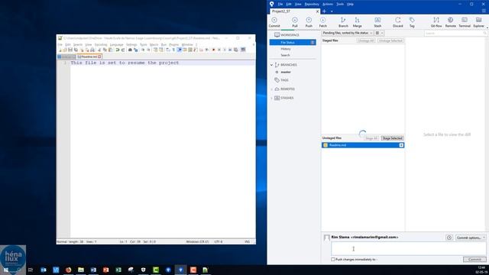Click the Cut scissors icon in Notepad++
Screen dimensions: 489x275
(x=99, y=50)
